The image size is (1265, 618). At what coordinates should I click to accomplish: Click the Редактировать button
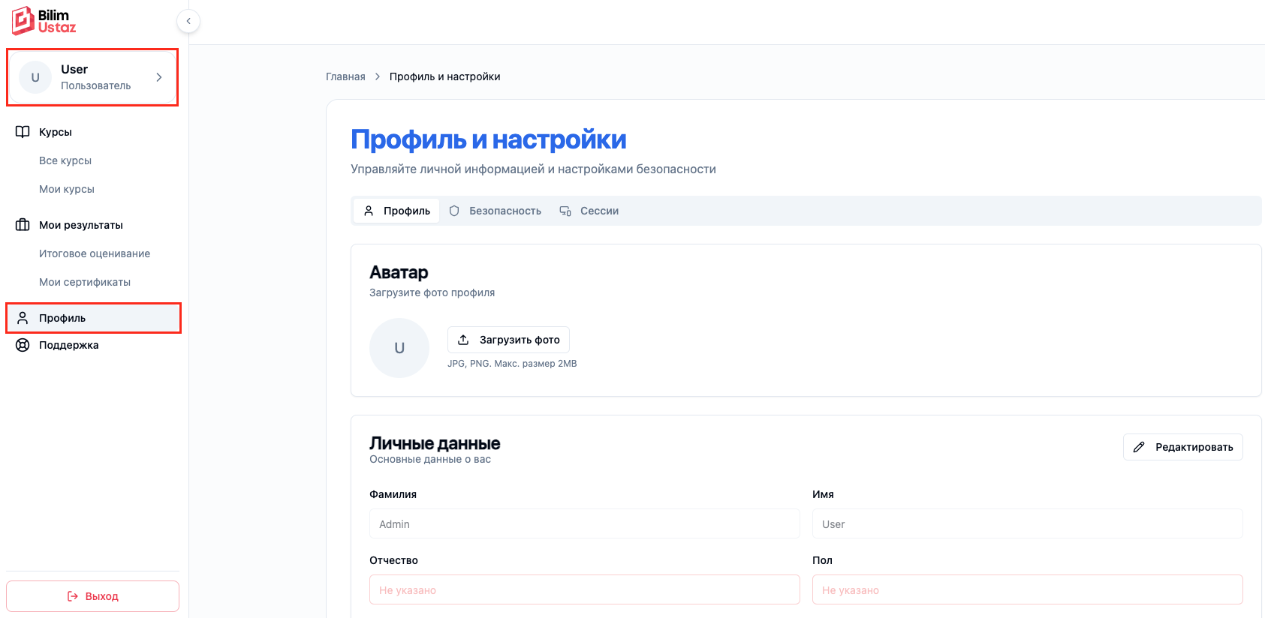1183,447
